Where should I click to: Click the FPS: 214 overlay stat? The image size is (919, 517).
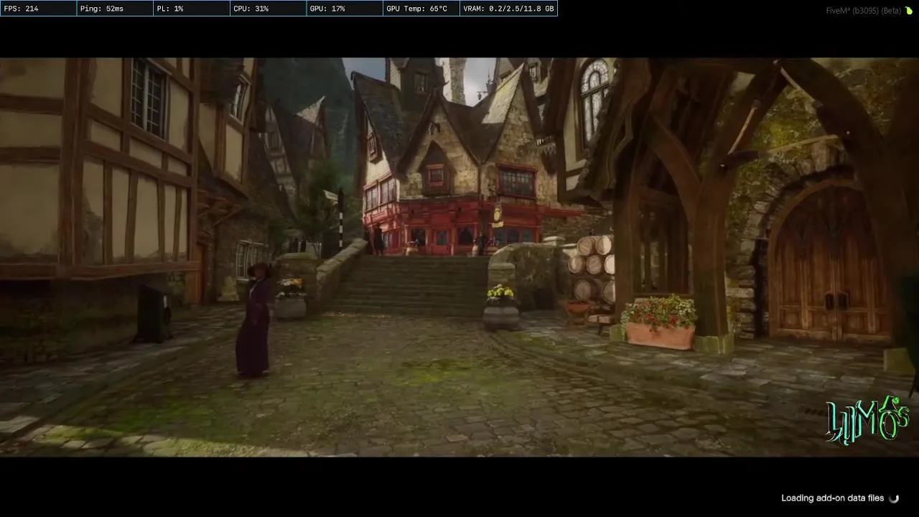(x=38, y=9)
